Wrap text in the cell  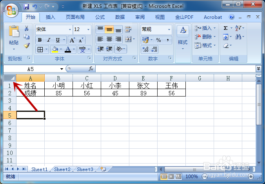128,29
